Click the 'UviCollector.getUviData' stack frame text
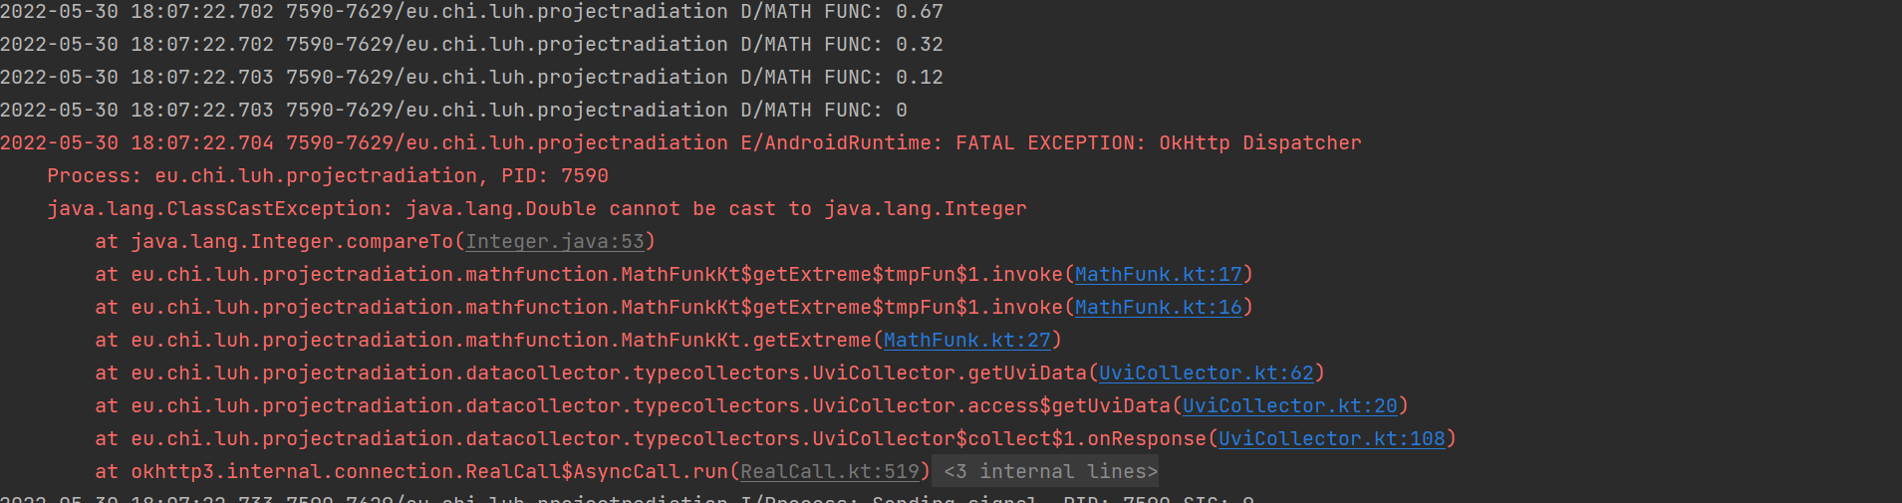This screenshot has height=503, width=1902. point(950,373)
